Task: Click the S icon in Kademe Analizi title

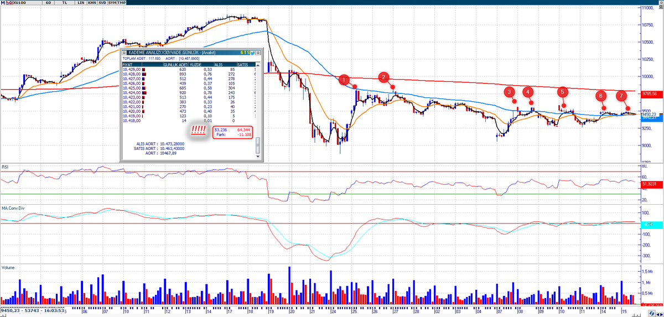Action: 248,53
